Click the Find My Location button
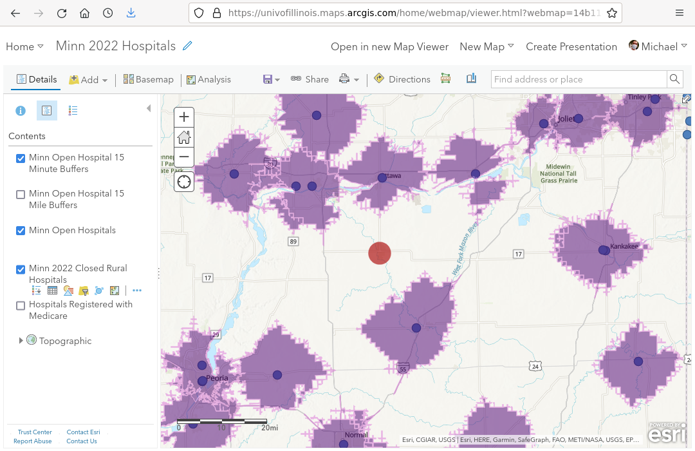This screenshot has width=695, height=451. tap(184, 182)
